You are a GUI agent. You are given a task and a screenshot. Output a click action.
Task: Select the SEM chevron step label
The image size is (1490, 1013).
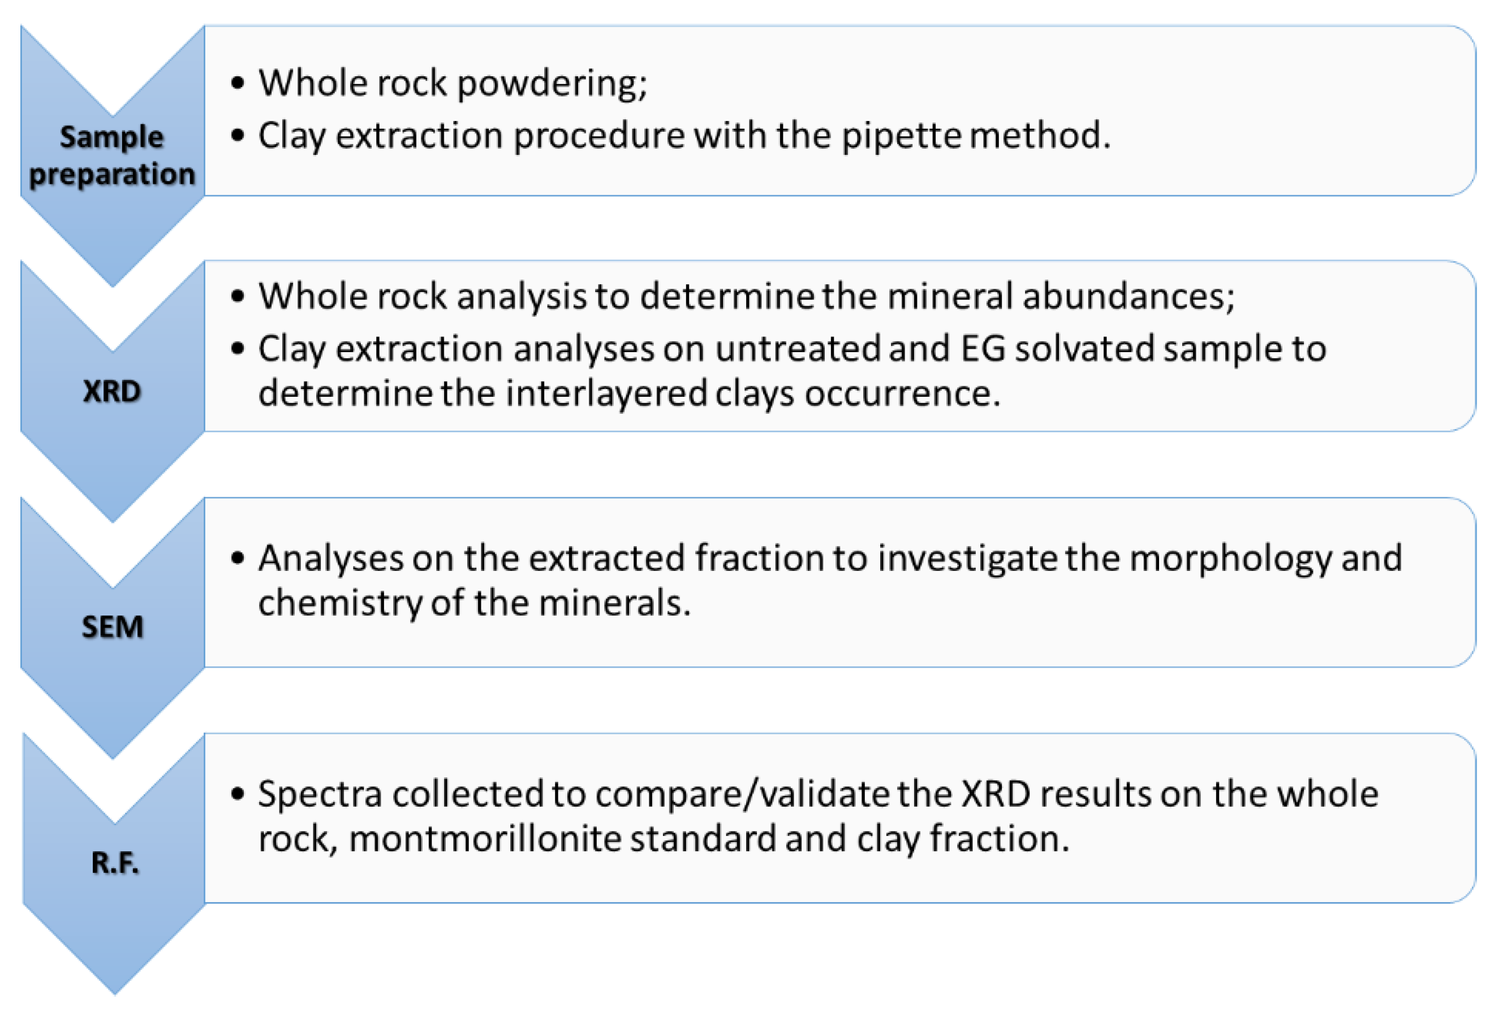(112, 626)
